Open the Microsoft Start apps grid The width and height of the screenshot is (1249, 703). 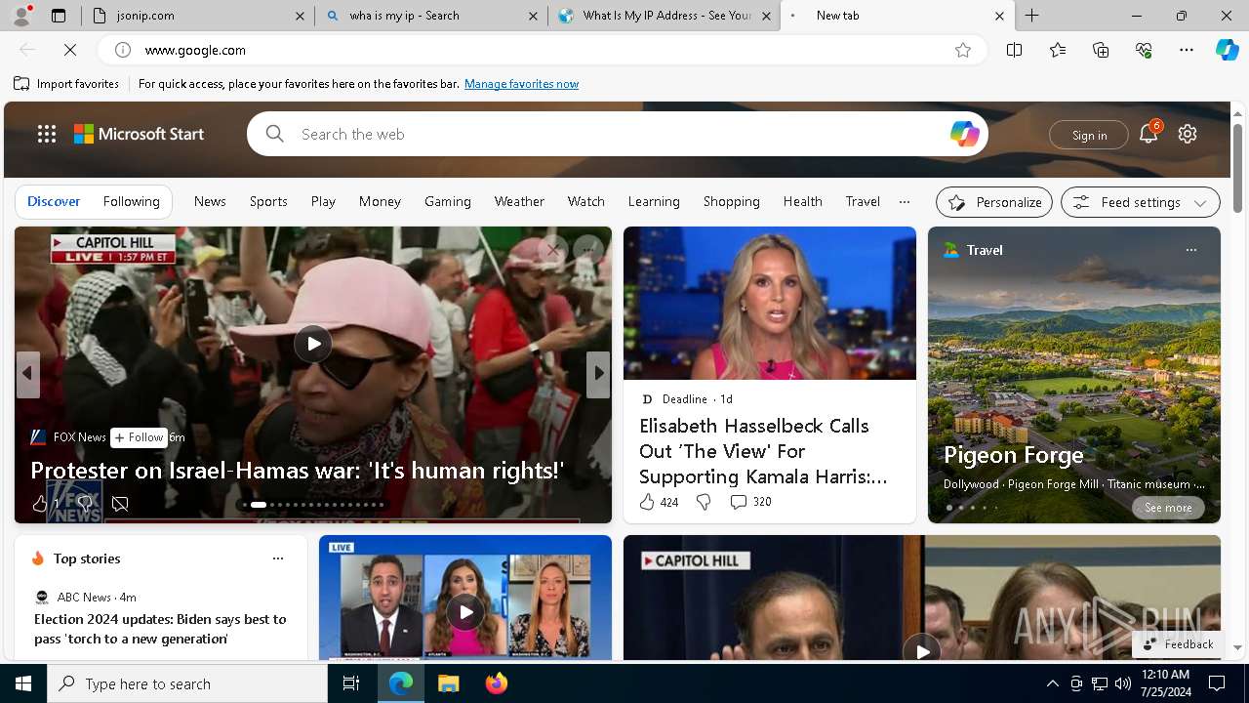(46, 134)
